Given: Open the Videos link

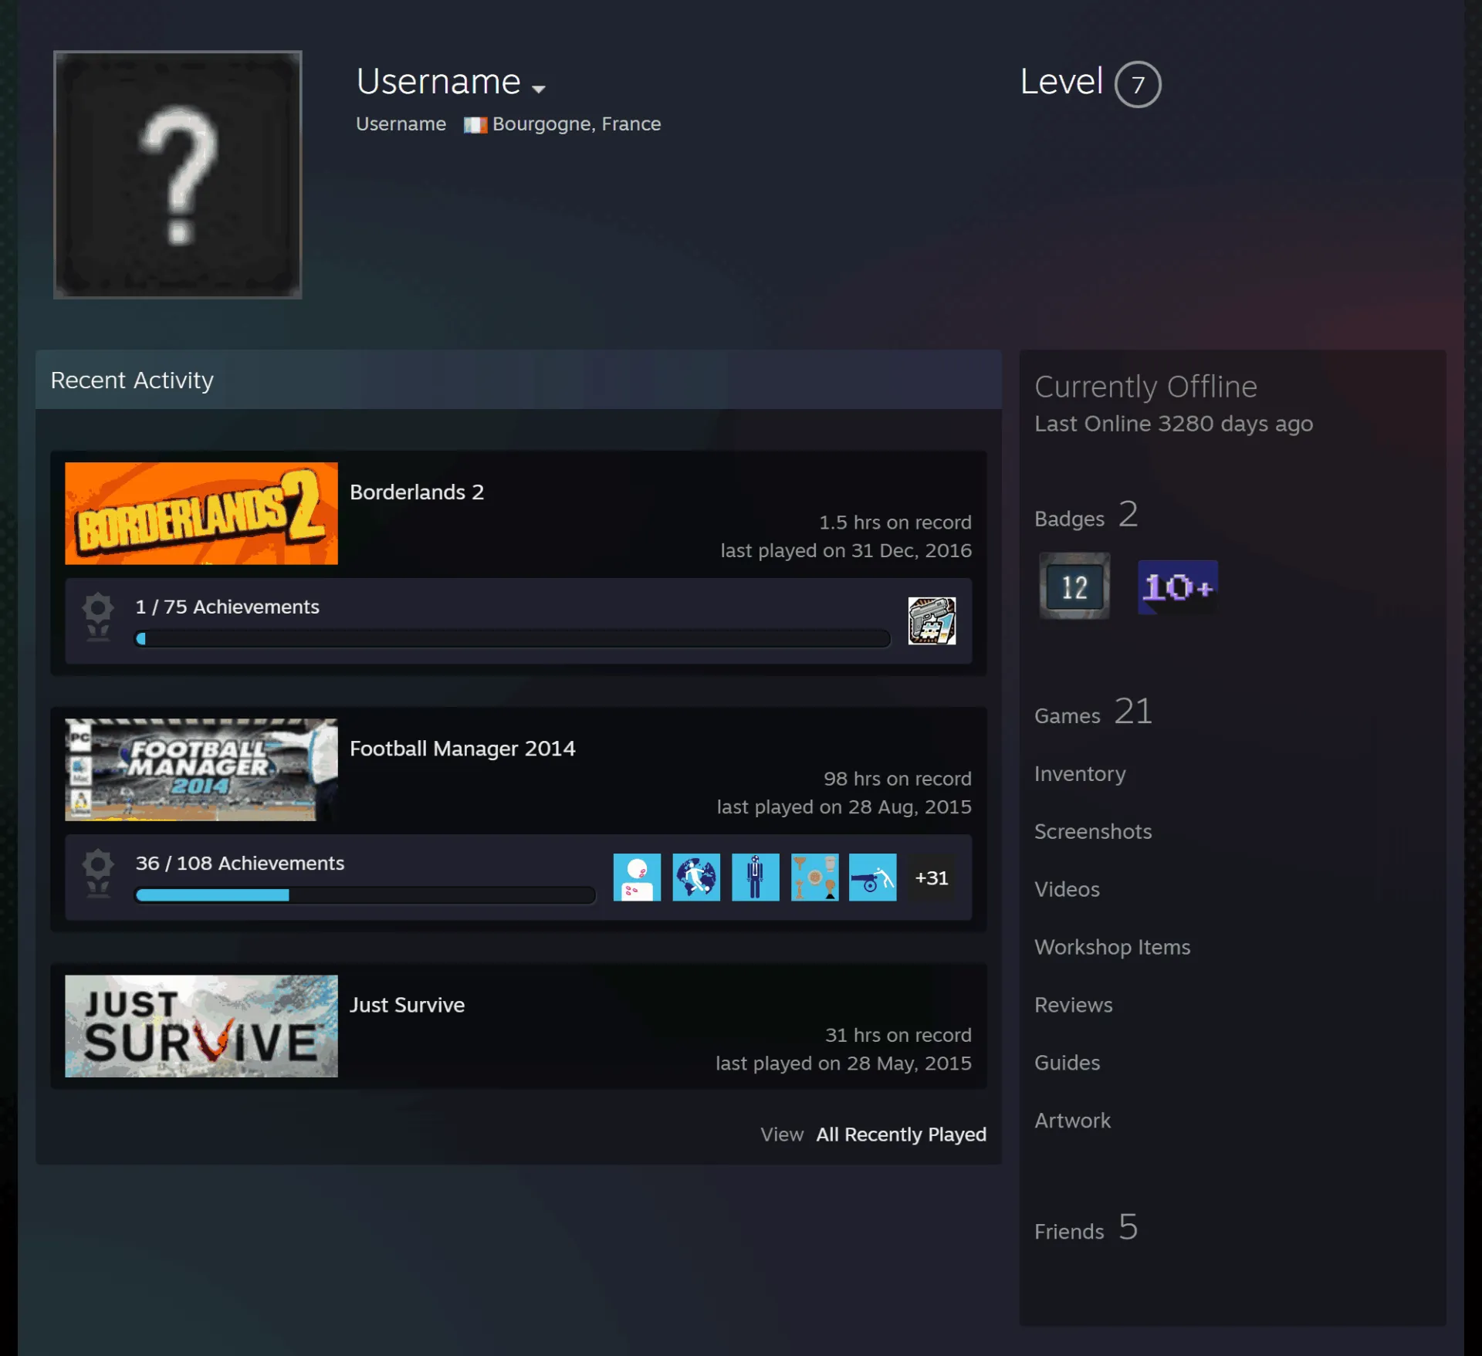Looking at the screenshot, I should click(x=1067, y=889).
